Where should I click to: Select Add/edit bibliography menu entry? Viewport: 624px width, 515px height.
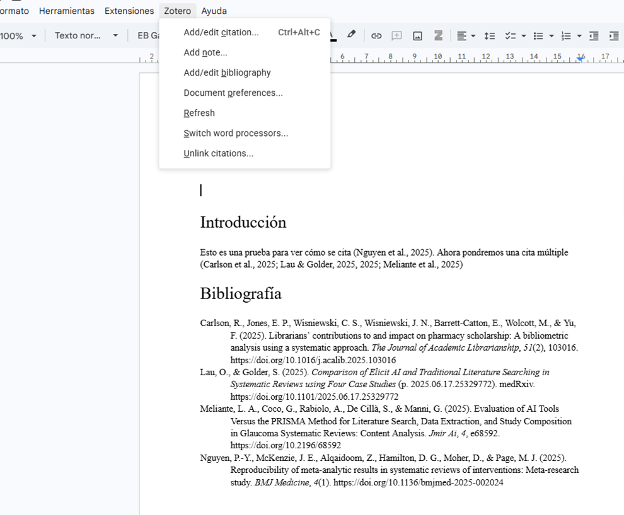227,72
